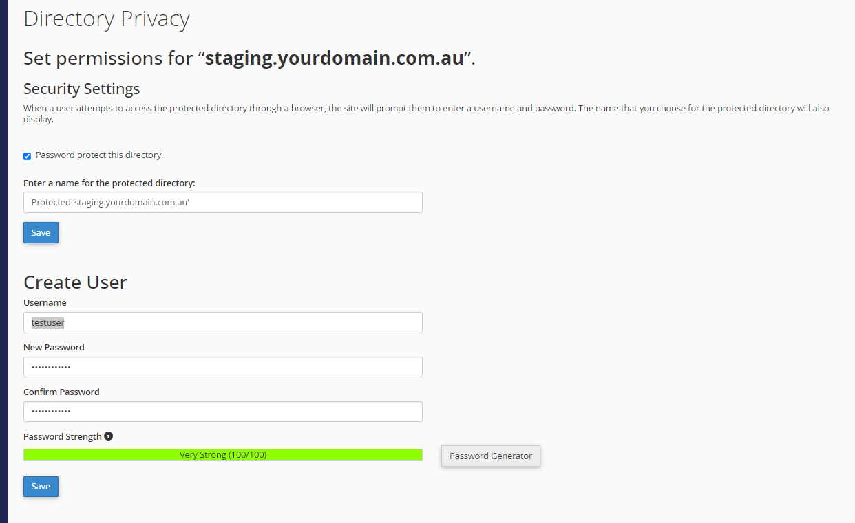Image resolution: width=855 pixels, height=523 pixels.
Task: Click the Password Strength label text
Action: (63, 437)
